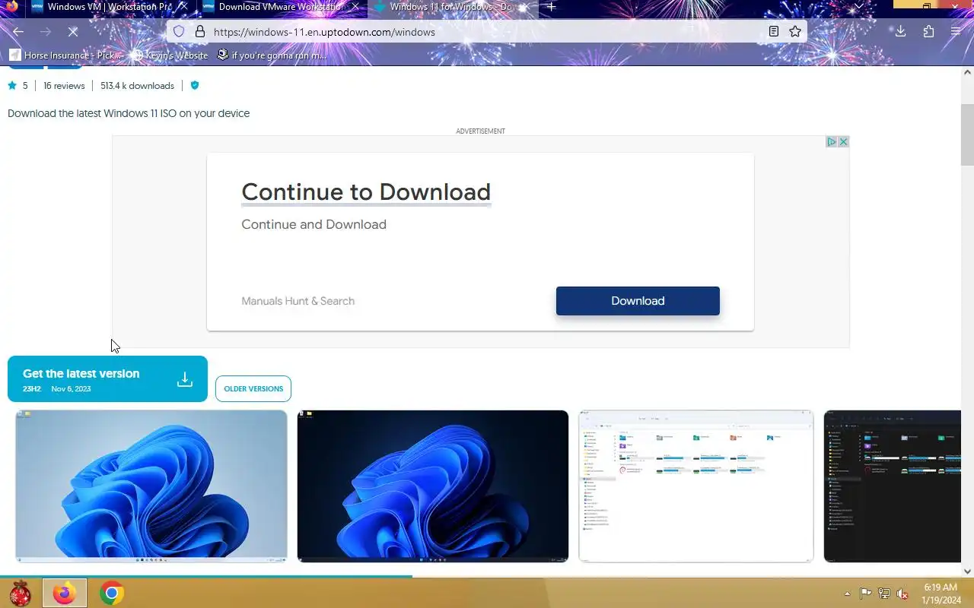This screenshot has height=608, width=974.
Task: Open the Start ornament button
Action: coord(21,594)
